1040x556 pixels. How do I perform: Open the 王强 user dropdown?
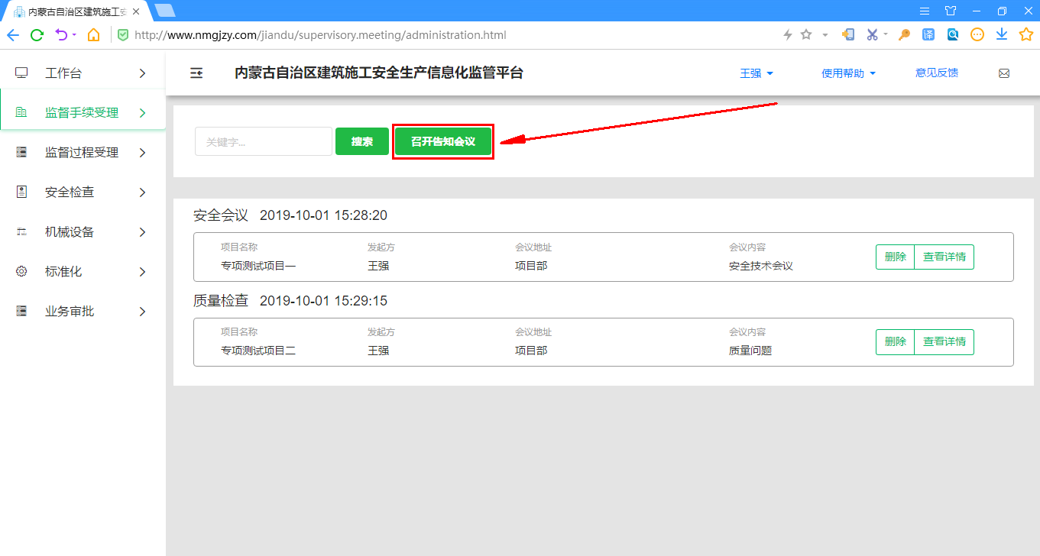pyautogui.click(x=757, y=73)
